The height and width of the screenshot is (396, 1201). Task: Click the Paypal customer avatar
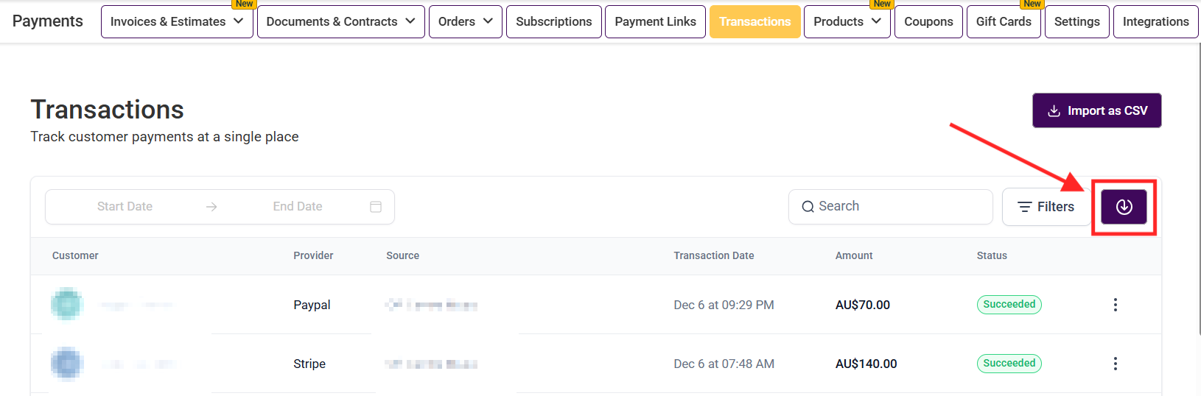tap(67, 304)
